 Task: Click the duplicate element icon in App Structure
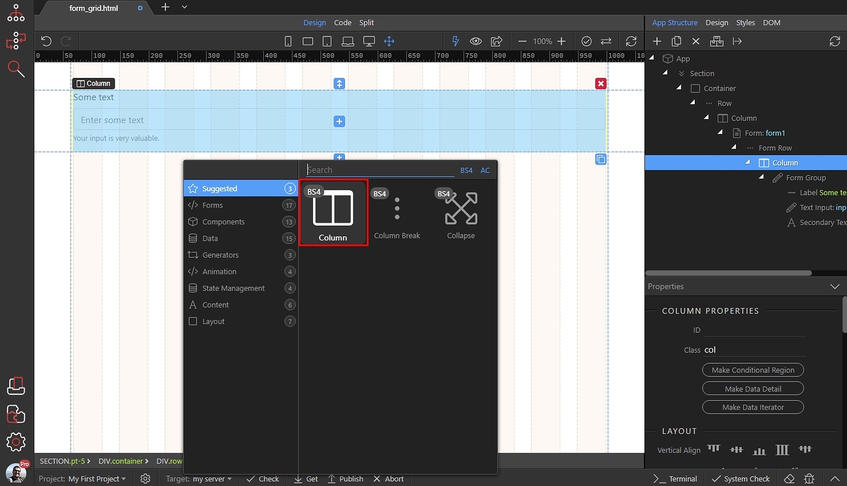(676, 41)
